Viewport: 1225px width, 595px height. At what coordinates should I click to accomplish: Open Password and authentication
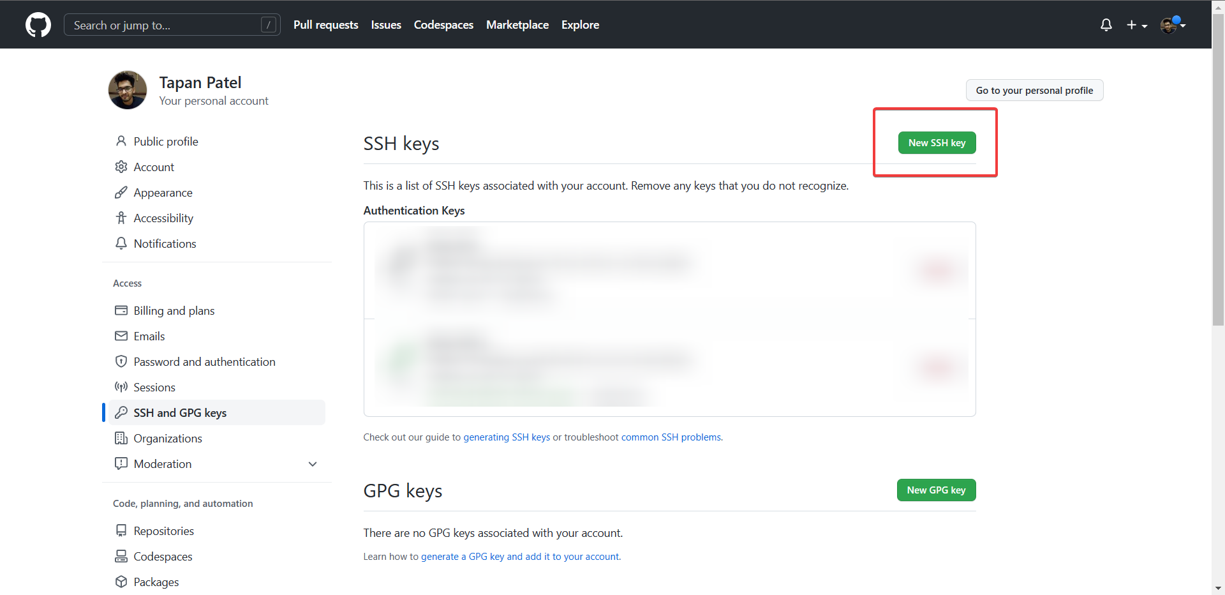click(205, 362)
